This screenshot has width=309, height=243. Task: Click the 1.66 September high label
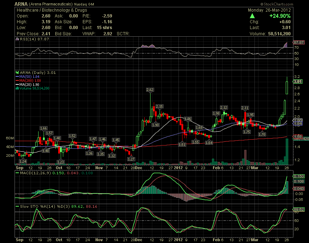44,128
